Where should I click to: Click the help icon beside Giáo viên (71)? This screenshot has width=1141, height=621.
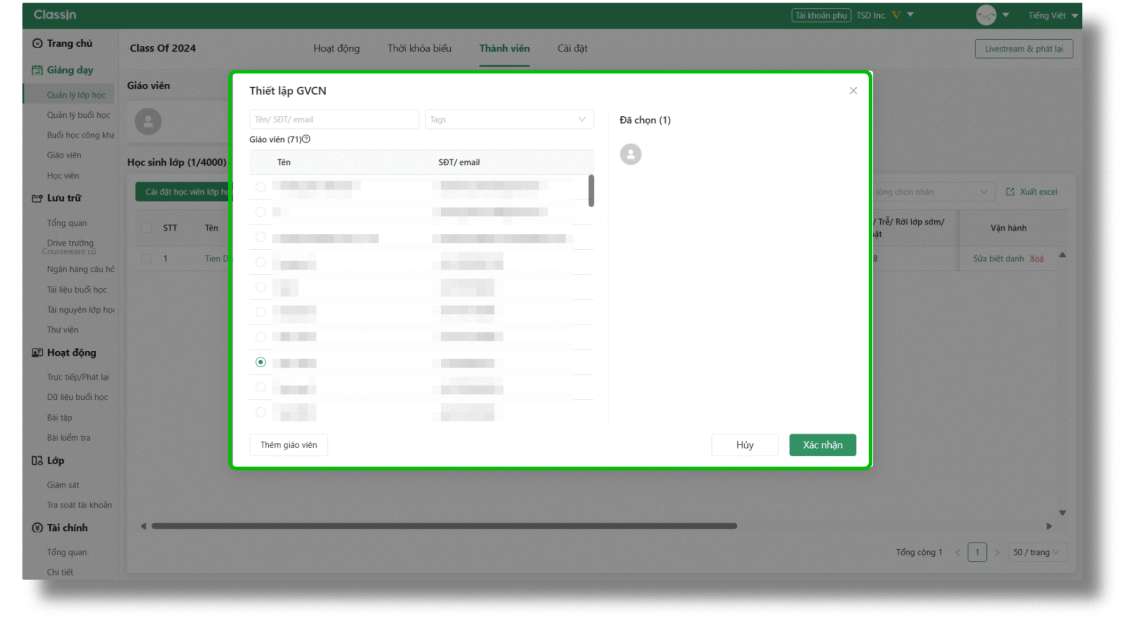click(306, 139)
